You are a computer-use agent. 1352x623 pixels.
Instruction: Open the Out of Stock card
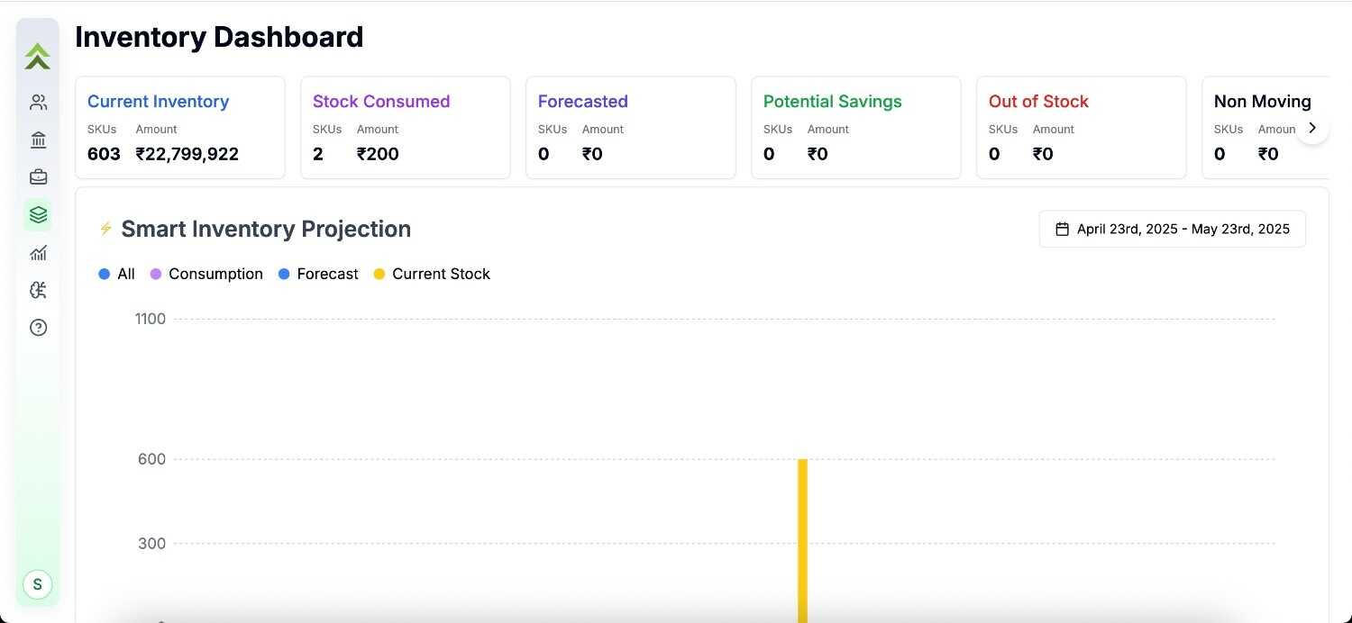click(1081, 127)
